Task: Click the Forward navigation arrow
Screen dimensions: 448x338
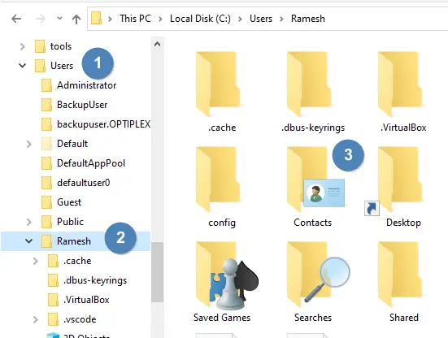Action: click(41, 19)
